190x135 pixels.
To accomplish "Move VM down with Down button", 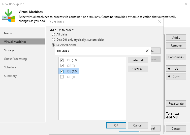I will click(x=176, y=76).
